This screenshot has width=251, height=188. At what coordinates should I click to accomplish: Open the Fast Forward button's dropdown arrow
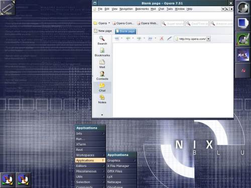(x=156, y=38)
